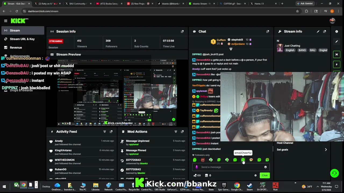The image size is (344, 193).
Task: Bookmark this page with the star icon
Action: 298,11
